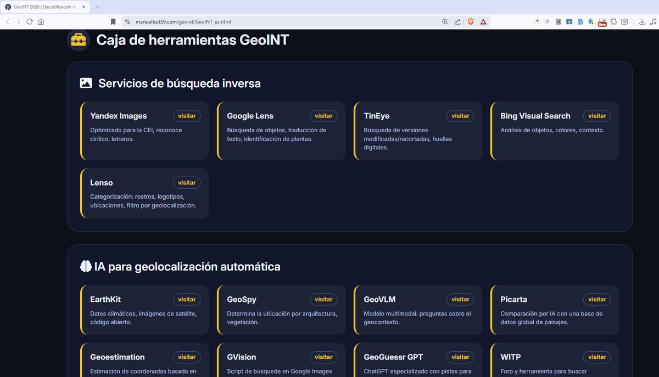The width and height of the screenshot is (659, 377).
Task: Click the IA para geolocalización automática heading
Action: 187,267
